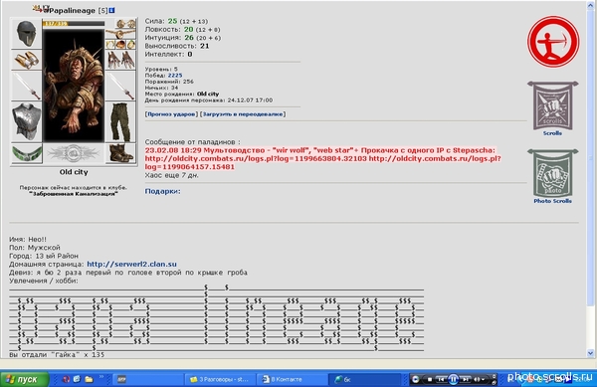
Task: Click the Заброшенная Канализация location text
Action: click(74, 194)
